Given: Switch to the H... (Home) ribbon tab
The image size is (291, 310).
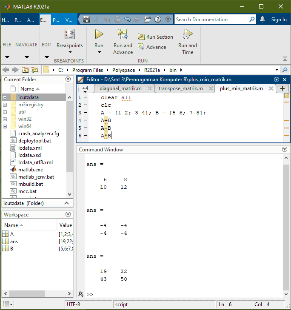Looking at the screenshot, I should (x=6, y=20).
